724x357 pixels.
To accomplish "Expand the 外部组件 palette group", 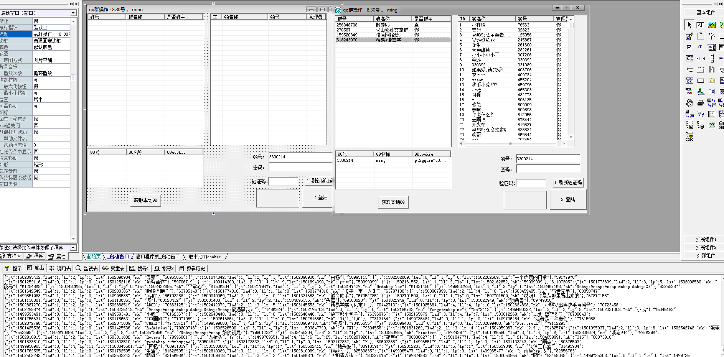I will pos(706,255).
